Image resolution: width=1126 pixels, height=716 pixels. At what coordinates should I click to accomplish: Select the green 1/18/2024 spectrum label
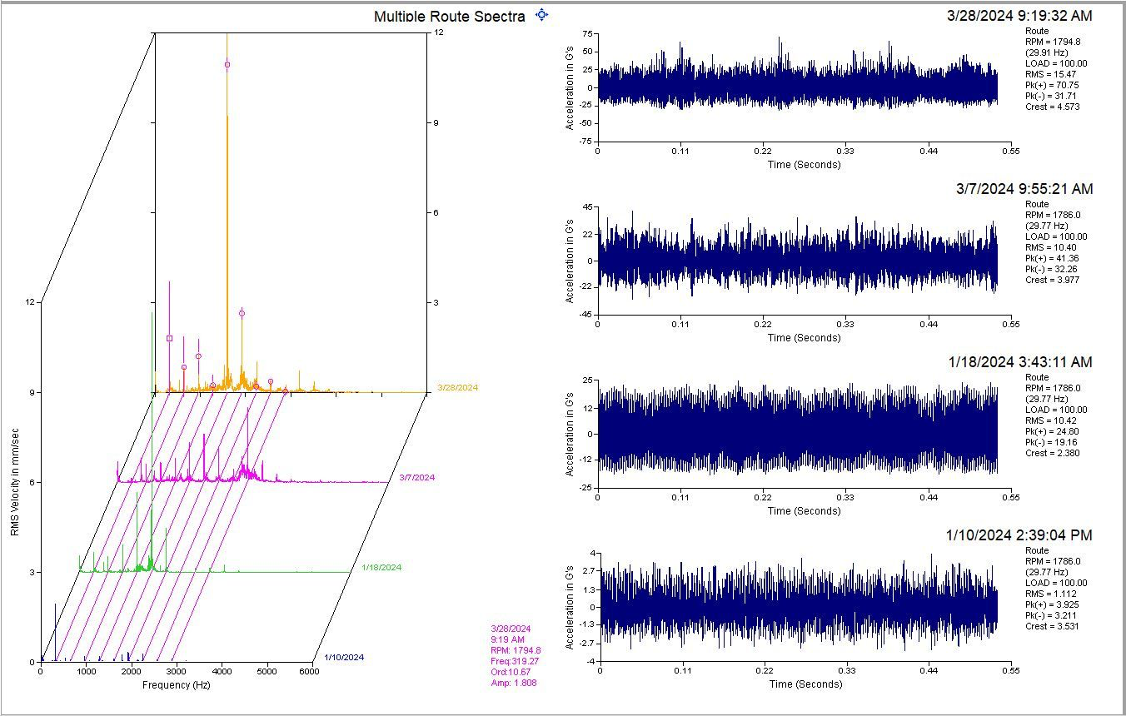click(x=381, y=567)
